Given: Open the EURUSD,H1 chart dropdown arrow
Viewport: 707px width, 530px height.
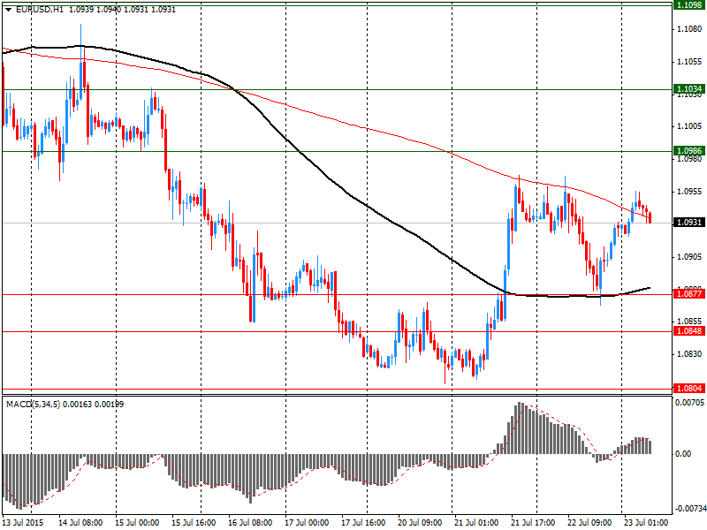Looking at the screenshot, I should click(x=9, y=10).
